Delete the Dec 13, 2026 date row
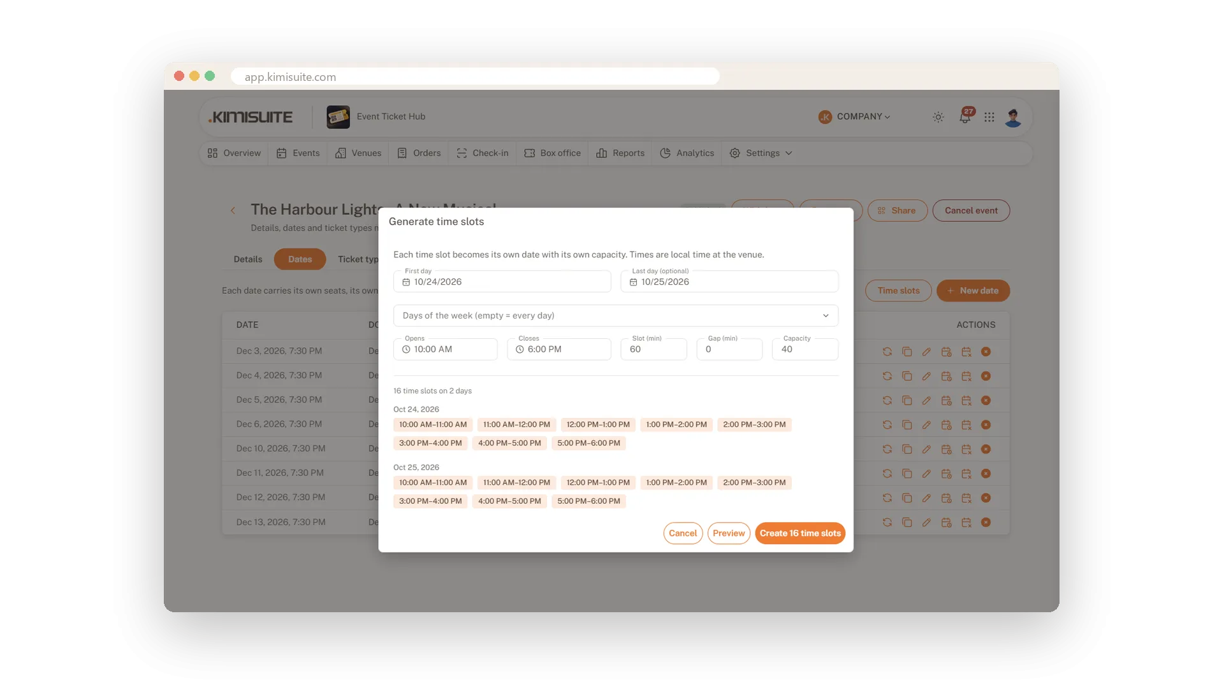The width and height of the screenshot is (1224, 688). pyautogui.click(x=986, y=522)
